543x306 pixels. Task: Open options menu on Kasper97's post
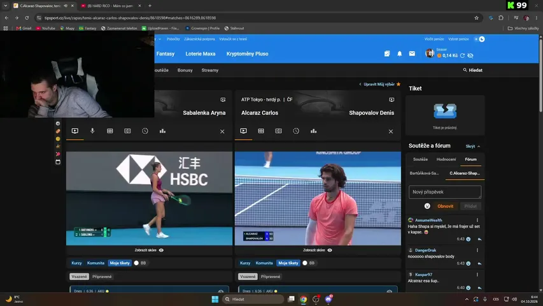coord(477,274)
